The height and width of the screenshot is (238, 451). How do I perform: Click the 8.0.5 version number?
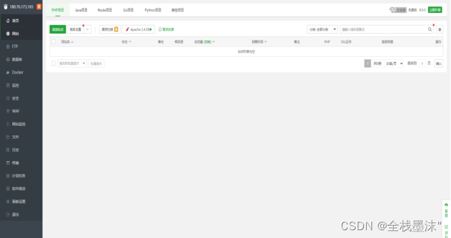422,10
